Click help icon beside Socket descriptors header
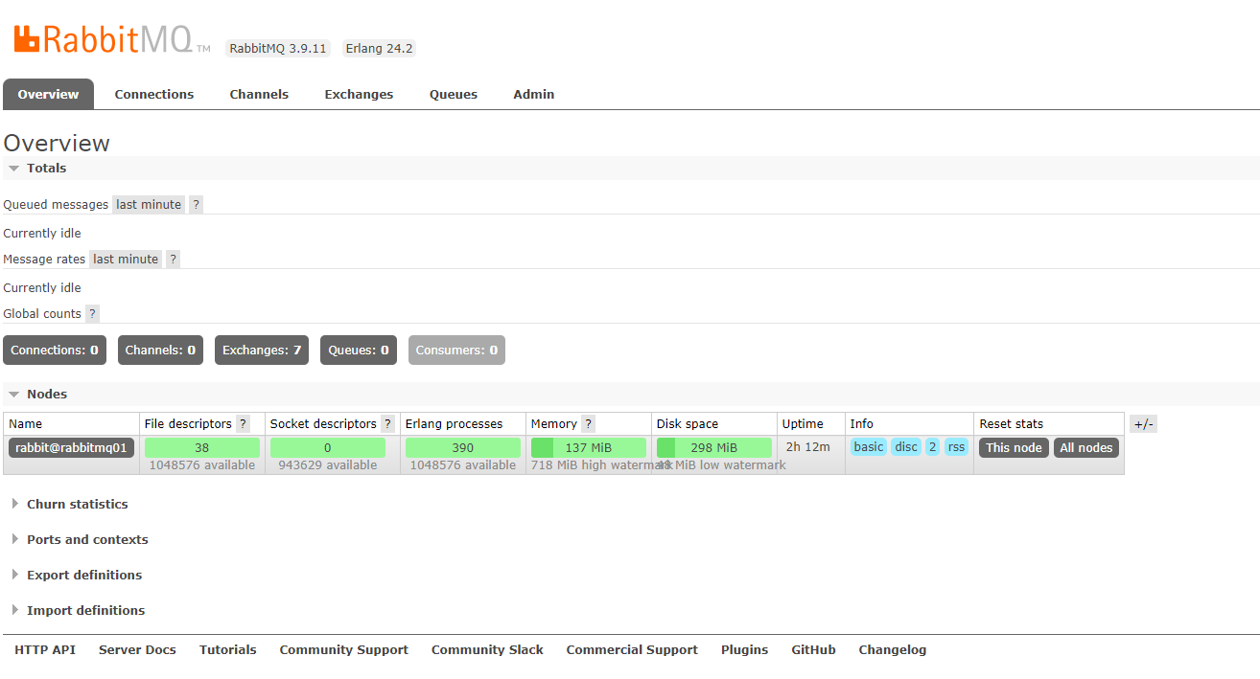This screenshot has width=1260, height=679. [x=387, y=423]
